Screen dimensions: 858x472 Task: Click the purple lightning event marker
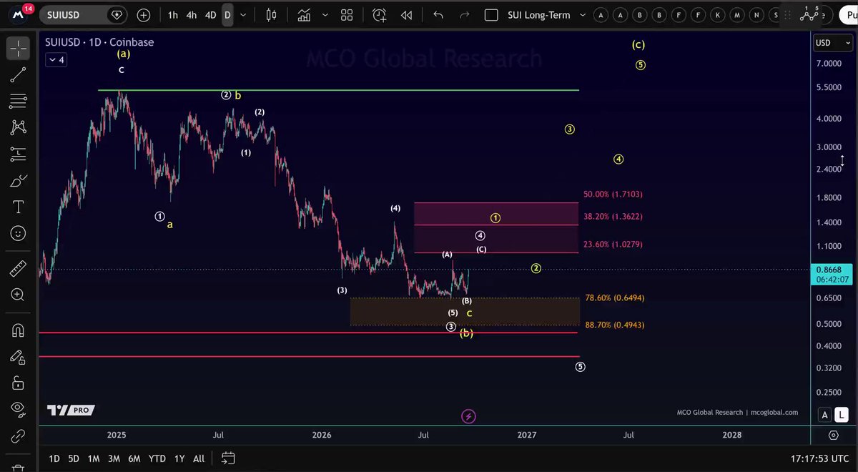tap(468, 416)
